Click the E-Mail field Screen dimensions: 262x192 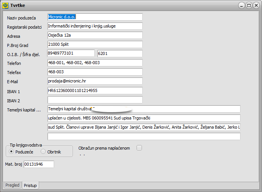point(95,81)
